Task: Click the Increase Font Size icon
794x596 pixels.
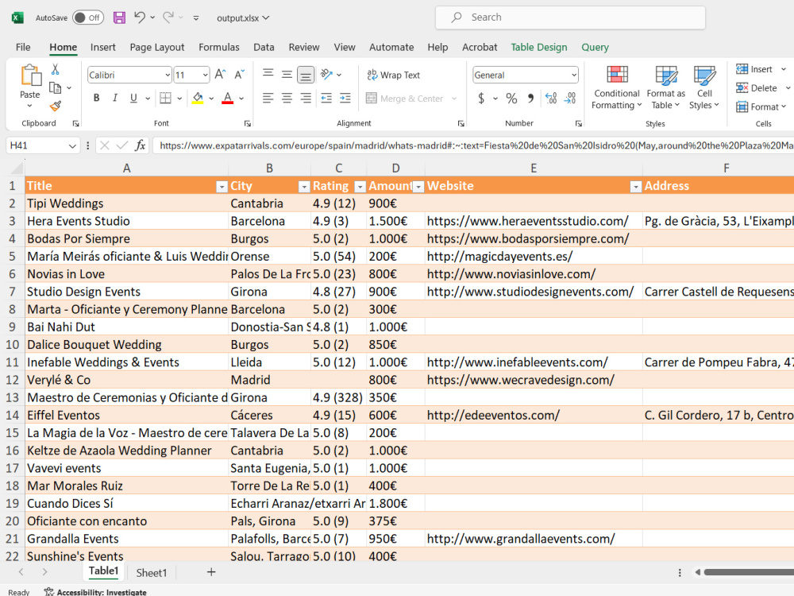Action: point(220,75)
